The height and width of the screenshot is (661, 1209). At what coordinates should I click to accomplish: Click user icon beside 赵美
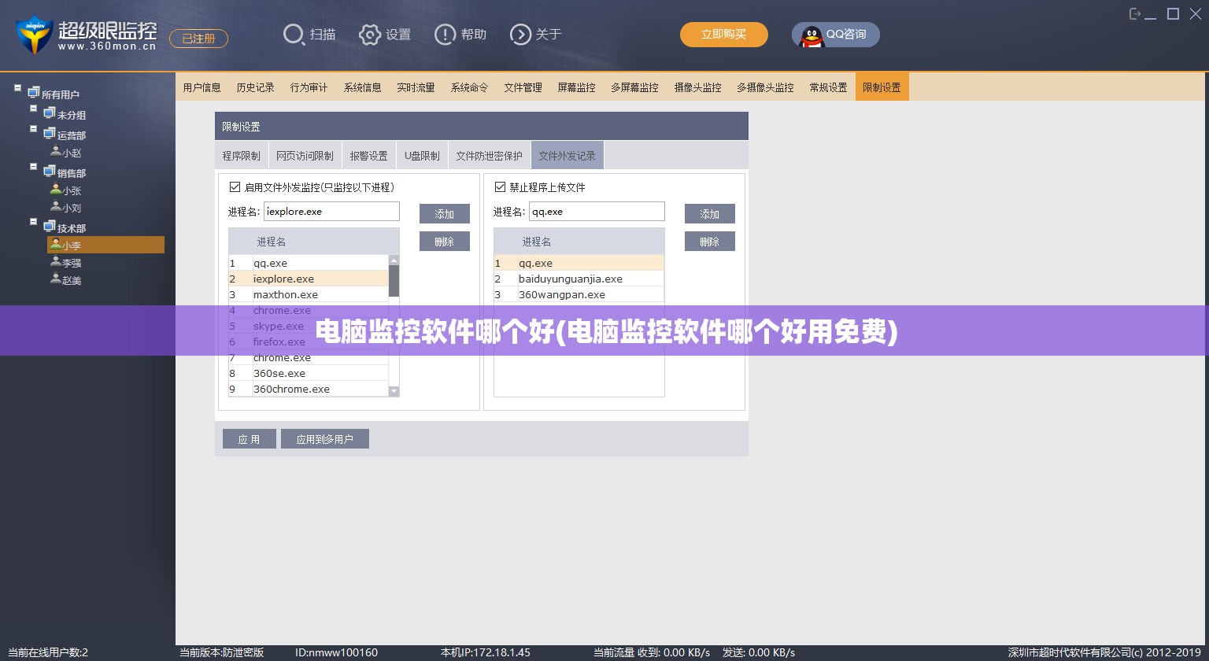click(56, 279)
